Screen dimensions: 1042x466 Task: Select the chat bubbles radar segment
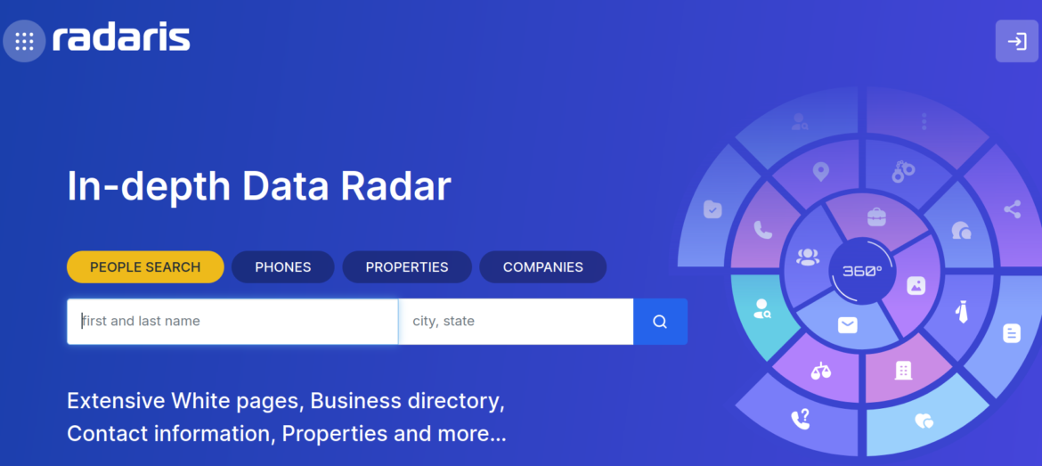[x=962, y=232]
